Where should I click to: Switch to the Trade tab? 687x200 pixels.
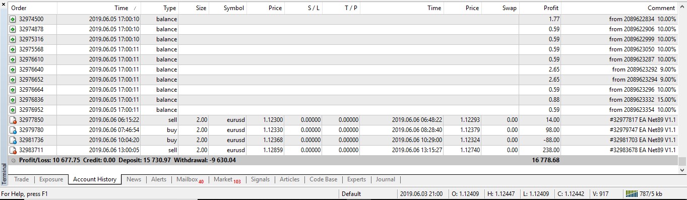point(21,179)
